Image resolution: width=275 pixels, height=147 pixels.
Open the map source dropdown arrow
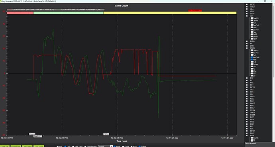111,146
